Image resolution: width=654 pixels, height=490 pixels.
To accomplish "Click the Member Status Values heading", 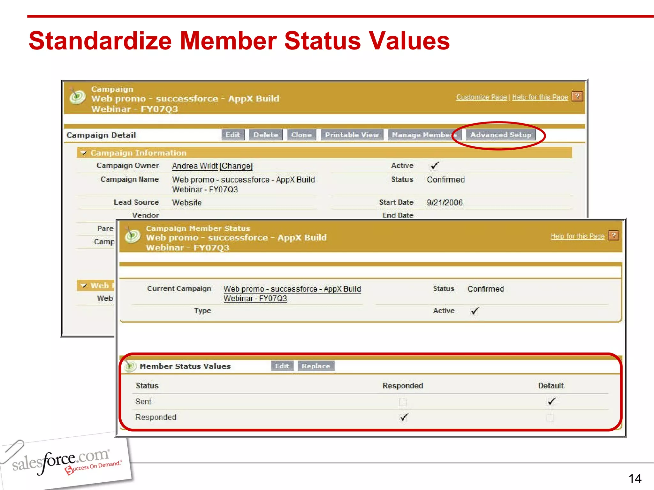I will pos(185,366).
